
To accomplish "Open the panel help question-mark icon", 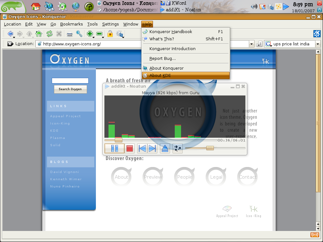I will point(89,7).
